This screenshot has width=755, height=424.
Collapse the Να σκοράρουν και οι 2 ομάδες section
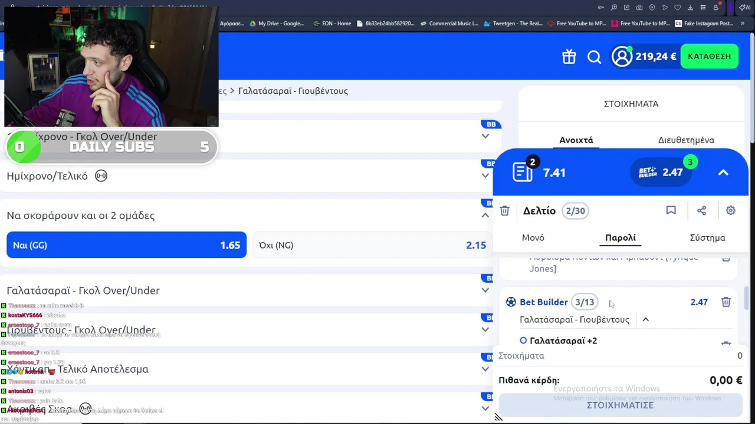coord(485,216)
